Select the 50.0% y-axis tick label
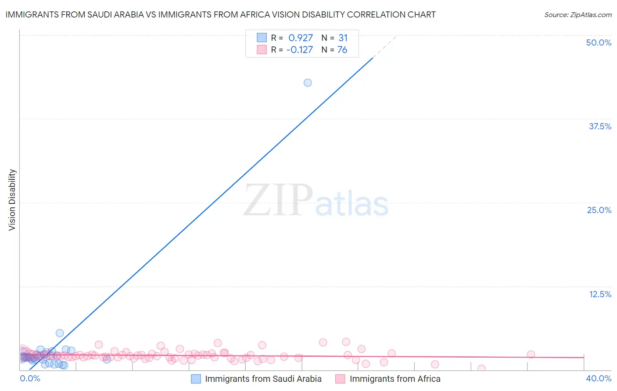 tap(599, 43)
